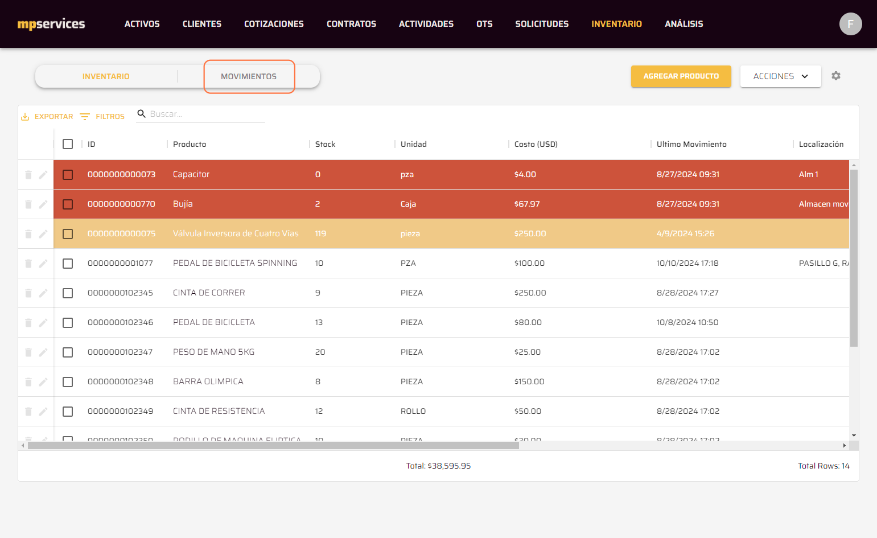Check the Capacitor row checkbox

[x=68, y=175]
